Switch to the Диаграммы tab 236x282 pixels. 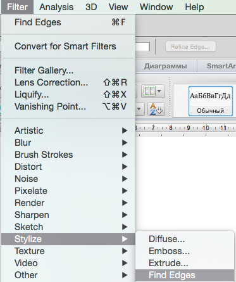(166, 66)
